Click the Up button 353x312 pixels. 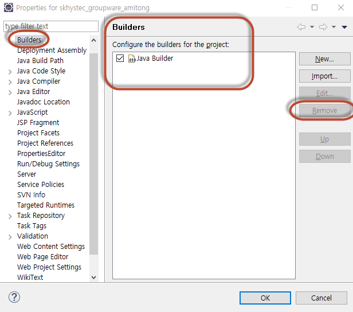(x=324, y=139)
